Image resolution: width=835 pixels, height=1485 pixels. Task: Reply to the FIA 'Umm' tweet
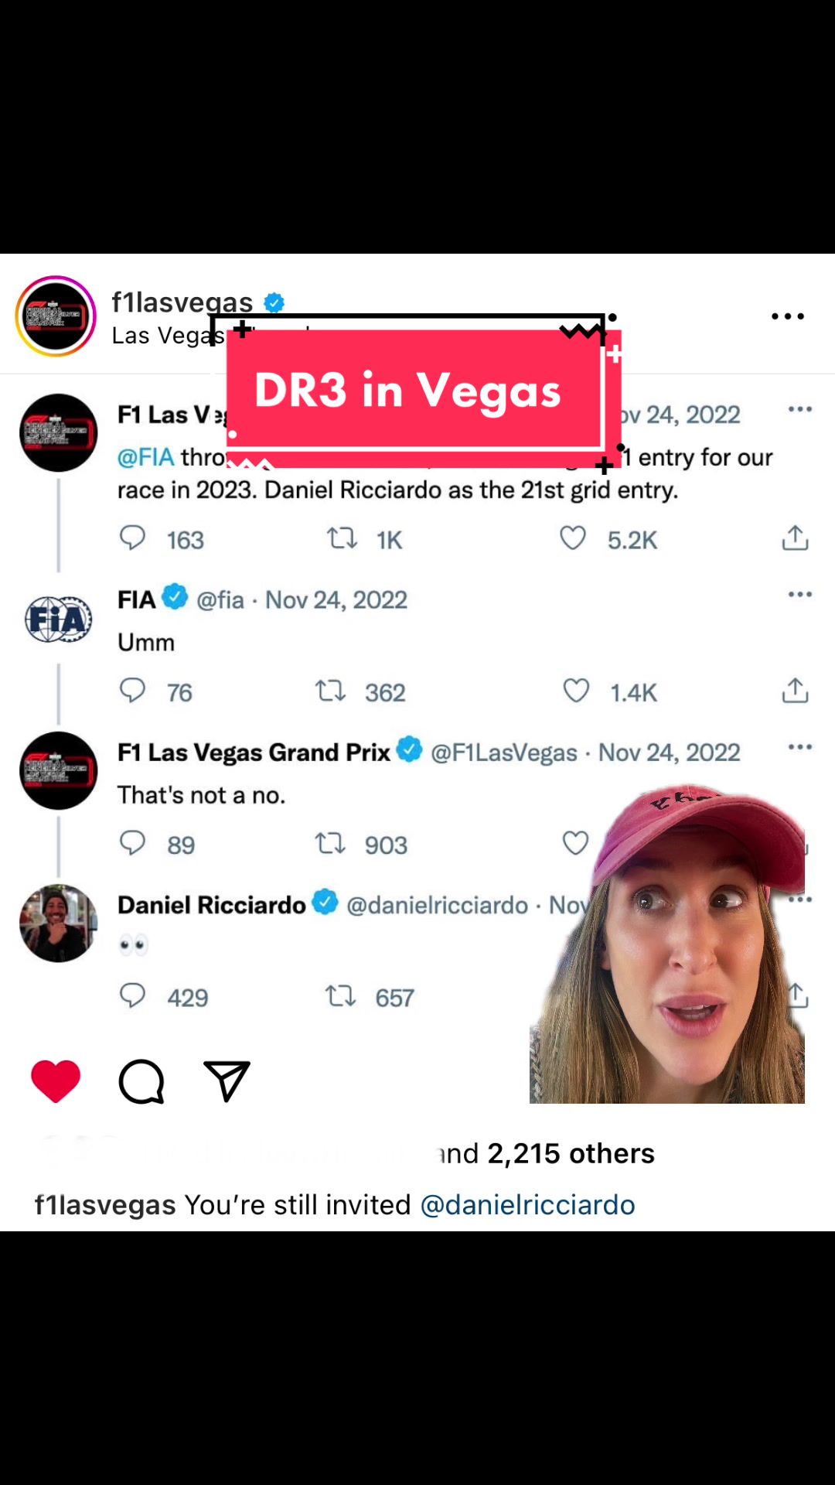(x=132, y=691)
